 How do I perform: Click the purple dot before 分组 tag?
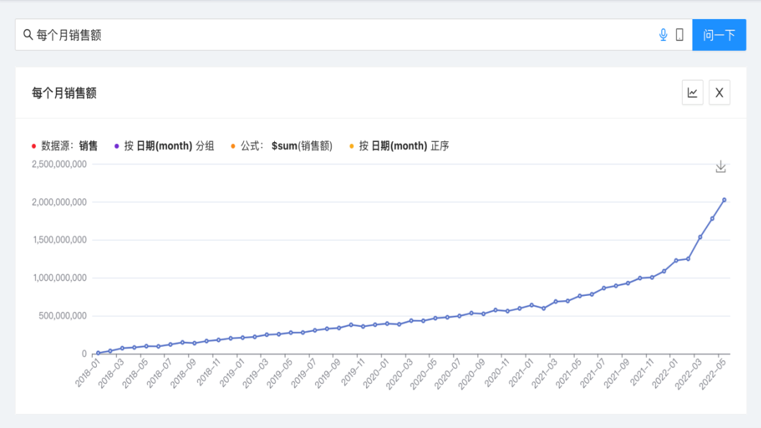[x=117, y=146]
